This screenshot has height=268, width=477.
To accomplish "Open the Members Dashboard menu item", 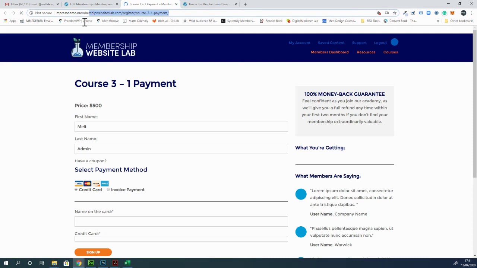I will 330,52.
